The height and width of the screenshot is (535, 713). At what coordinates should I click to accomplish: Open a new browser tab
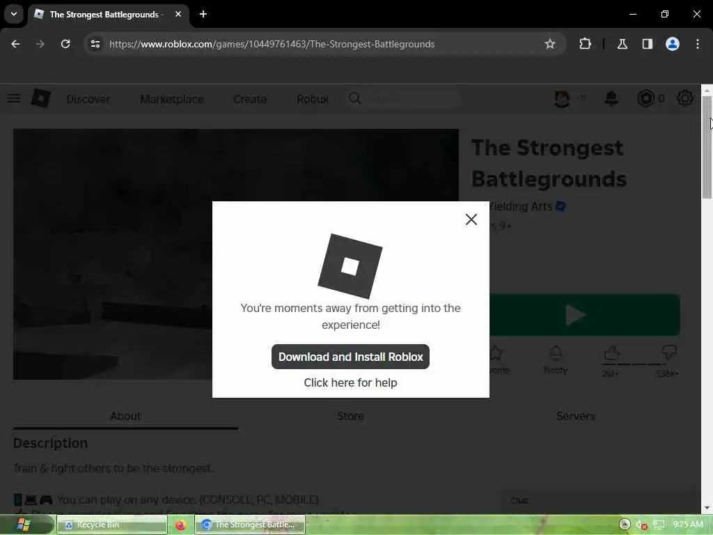(x=203, y=14)
